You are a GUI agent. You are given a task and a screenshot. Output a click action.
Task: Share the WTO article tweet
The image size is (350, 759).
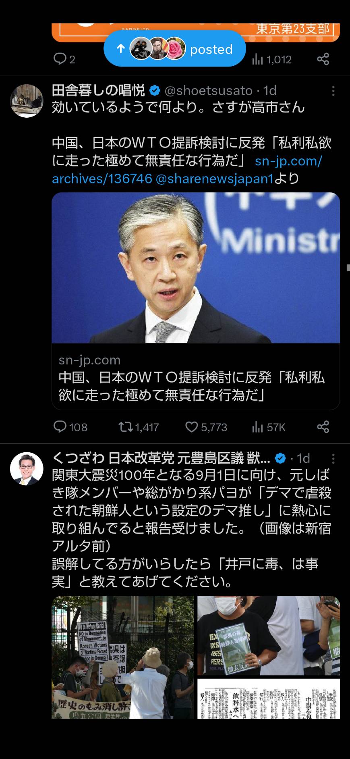click(323, 427)
